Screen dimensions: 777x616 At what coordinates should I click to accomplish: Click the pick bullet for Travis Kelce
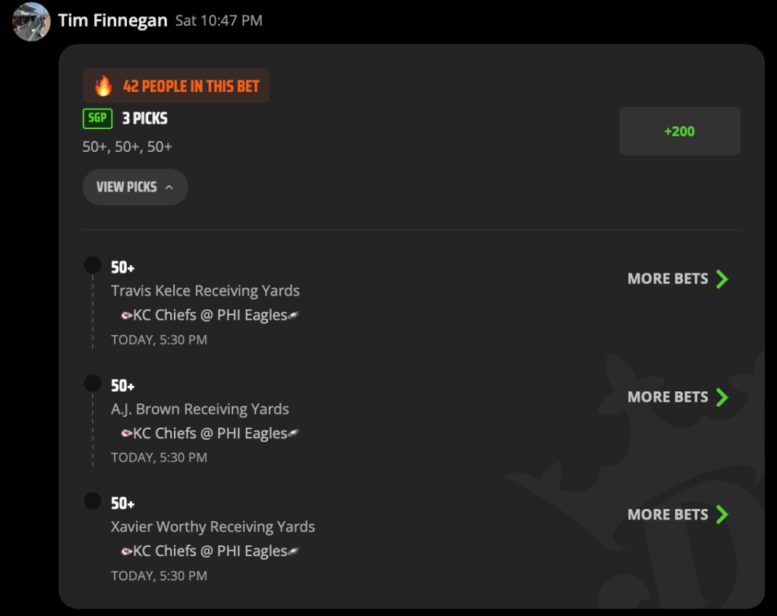(93, 265)
